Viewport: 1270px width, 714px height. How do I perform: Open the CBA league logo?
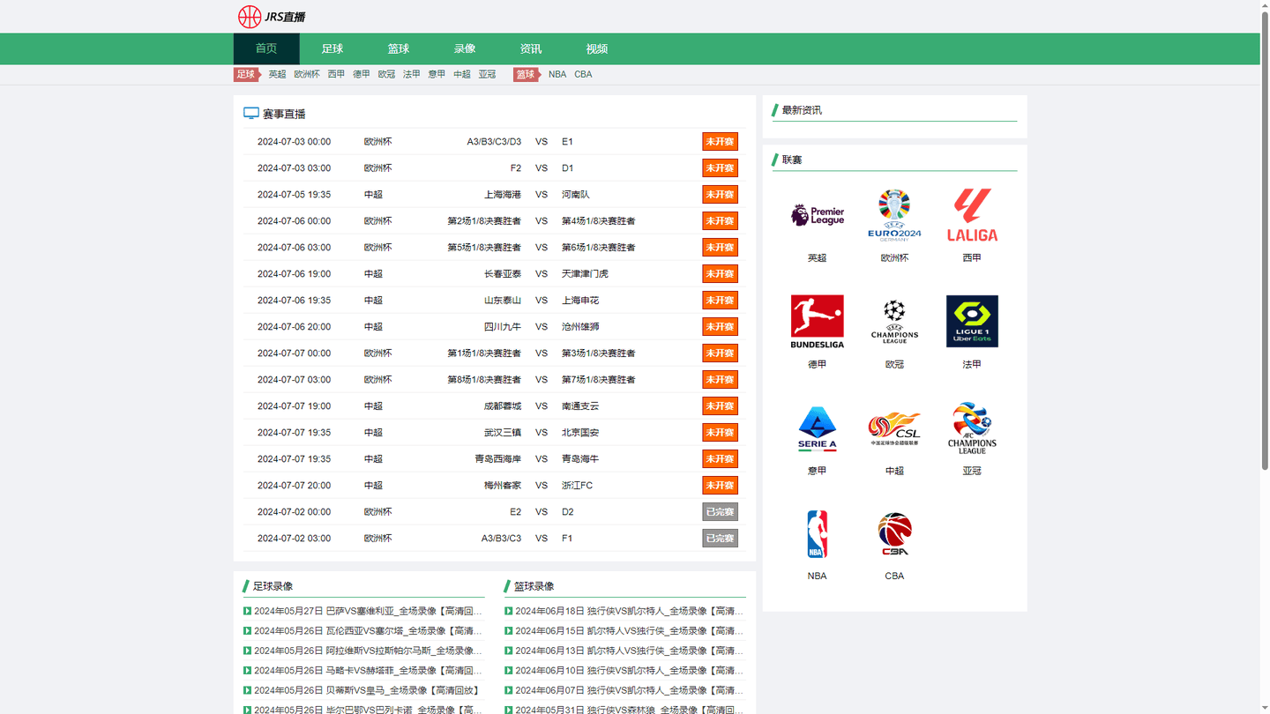894,534
